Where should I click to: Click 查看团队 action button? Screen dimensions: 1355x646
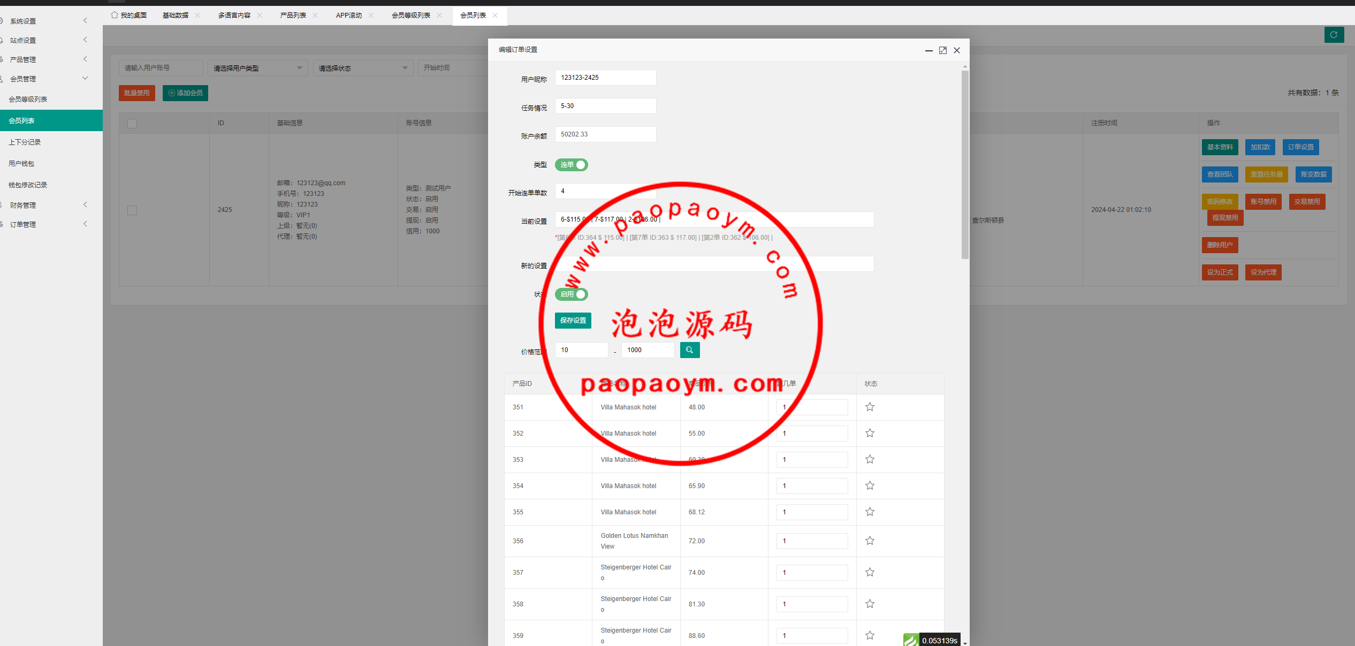(x=1220, y=174)
